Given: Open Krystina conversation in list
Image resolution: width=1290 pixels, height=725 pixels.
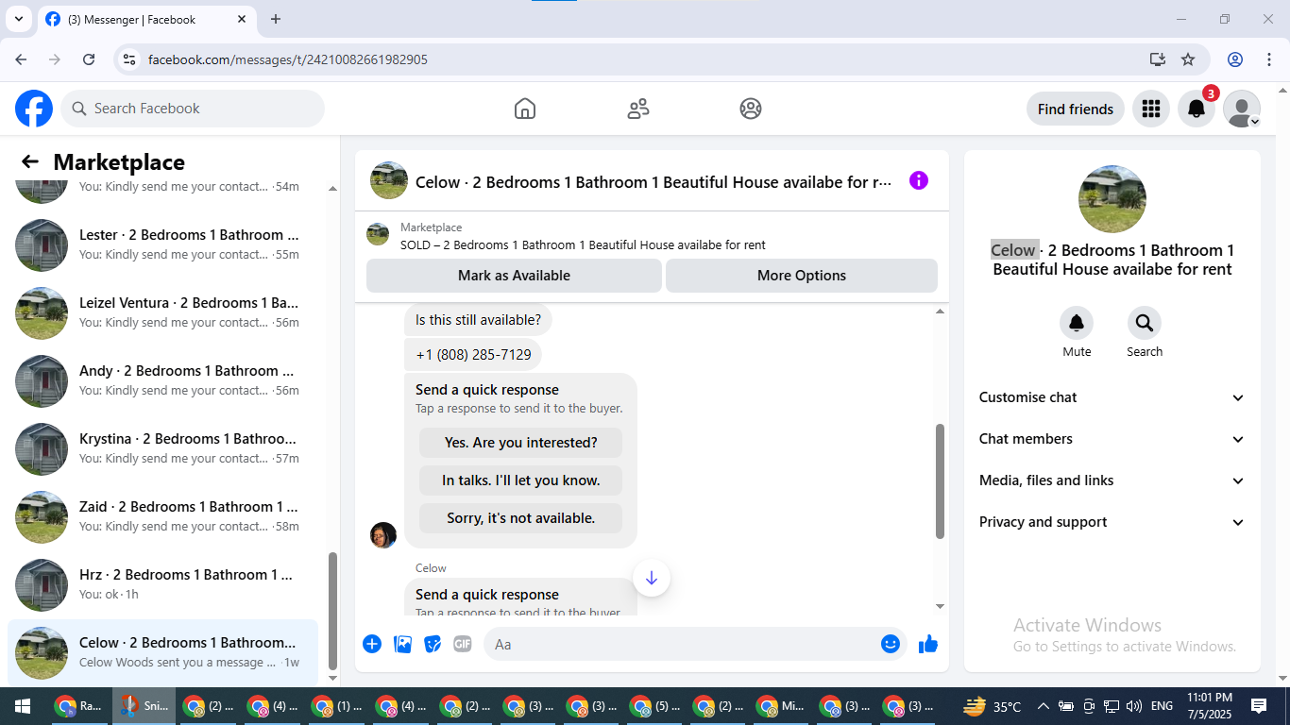Looking at the screenshot, I should pyautogui.click(x=162, y=448).
